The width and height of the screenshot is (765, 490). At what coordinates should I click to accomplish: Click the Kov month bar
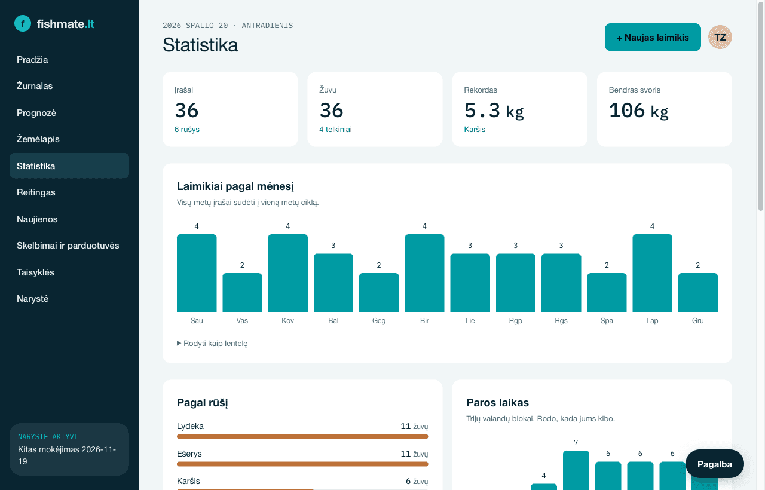[288, 273]
